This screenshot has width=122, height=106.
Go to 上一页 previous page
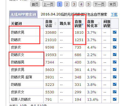click(x=49, y=4)
